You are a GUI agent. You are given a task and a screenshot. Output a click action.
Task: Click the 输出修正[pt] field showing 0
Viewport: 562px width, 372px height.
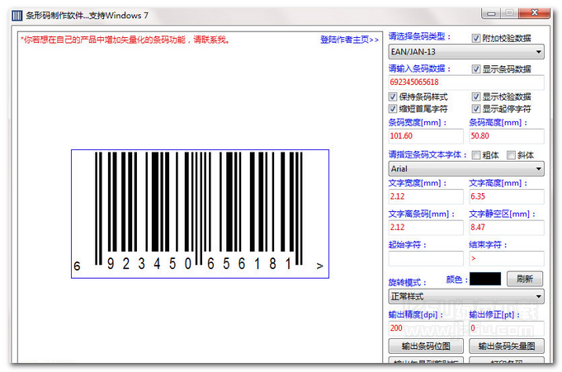[x=507, y=328]
